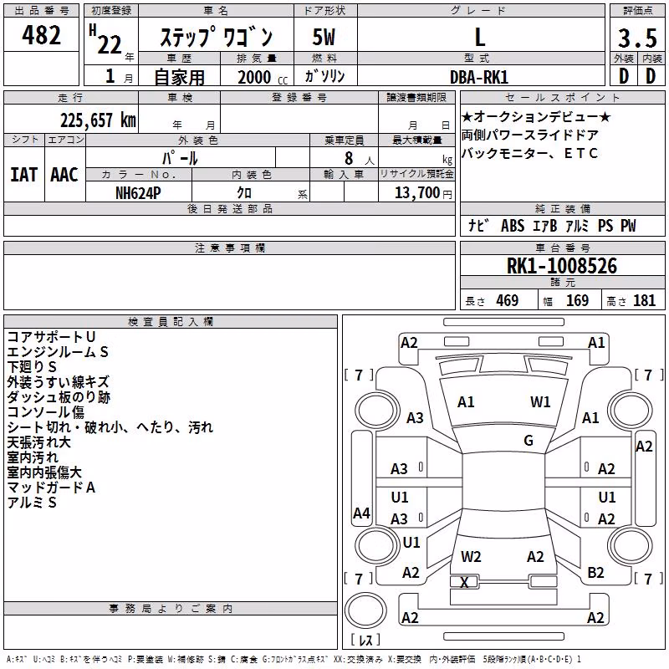Click grade value L
The image size is (669, 669).
click(x=480, y=37)
